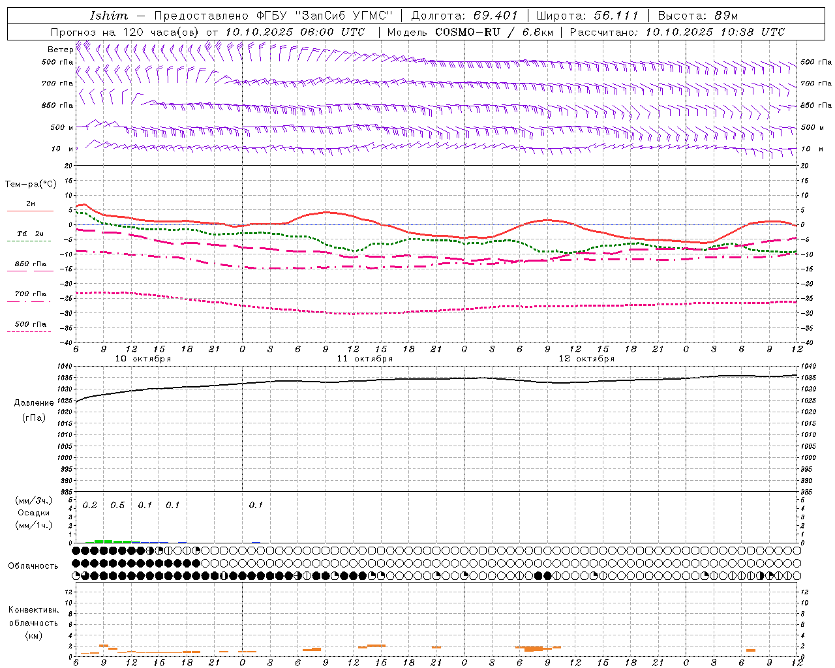Click the "10 октября" date label
This screenshot has width=835, height=668.
[143, 359]
